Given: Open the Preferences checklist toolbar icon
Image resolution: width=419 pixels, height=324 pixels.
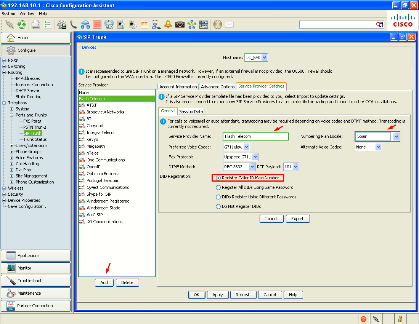Looking at the screenshot, I should pyautogui.click(x=48, y=24).
